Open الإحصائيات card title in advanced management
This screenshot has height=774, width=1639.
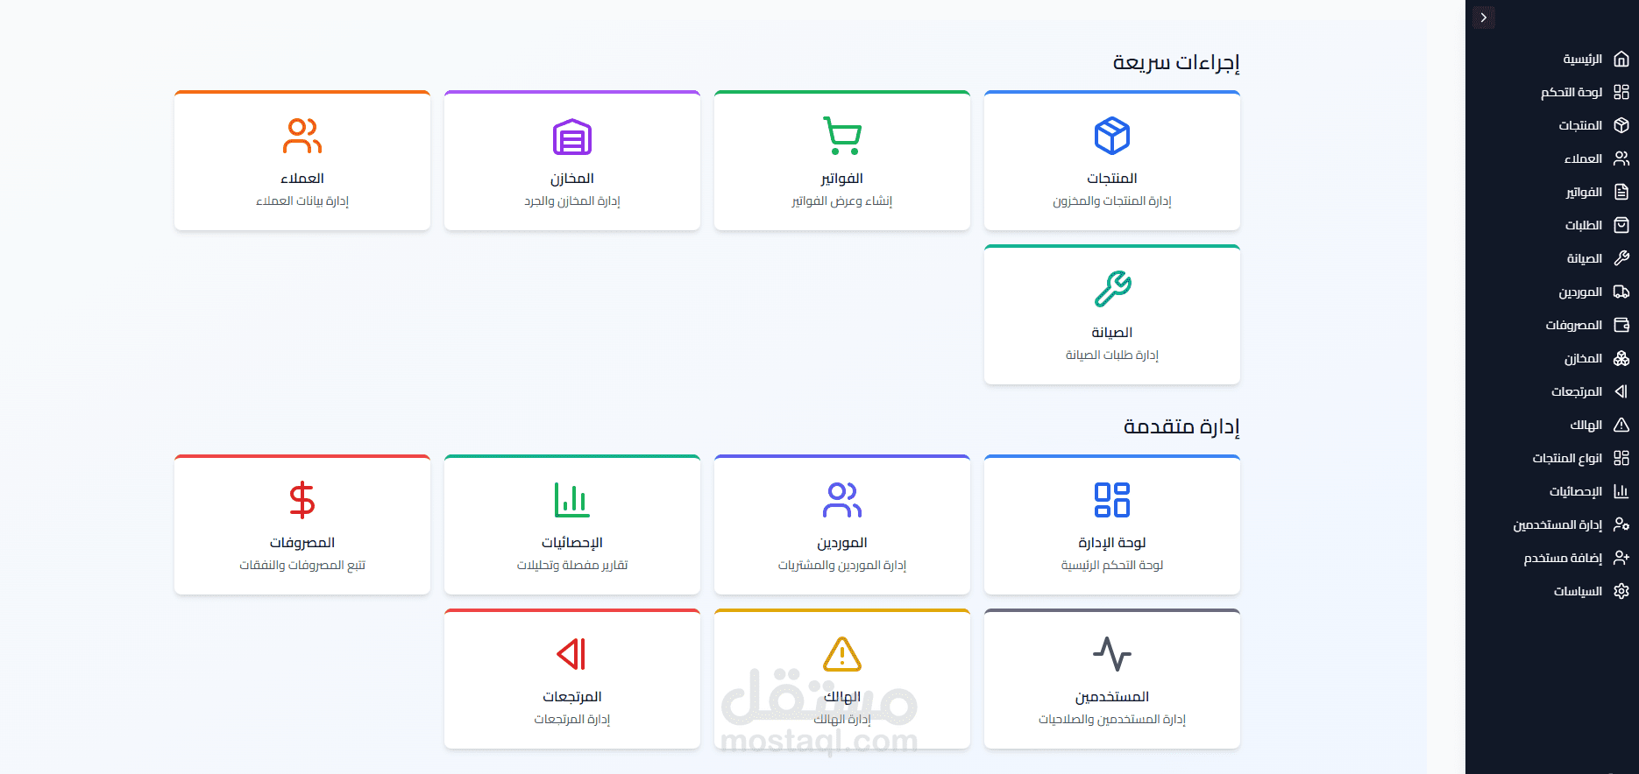point(572,543)
